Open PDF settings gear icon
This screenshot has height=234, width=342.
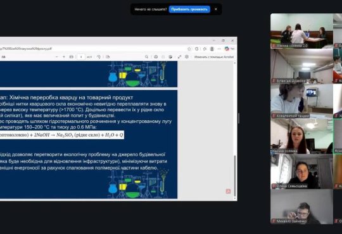pos(187,57)
